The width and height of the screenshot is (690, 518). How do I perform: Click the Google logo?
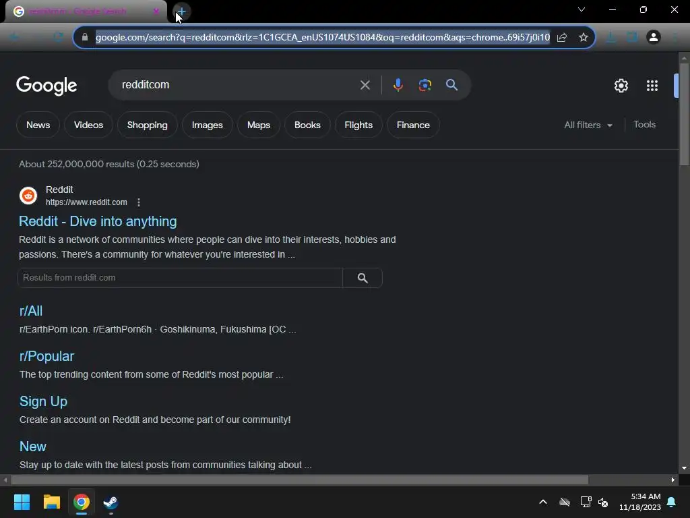point(46,86)
